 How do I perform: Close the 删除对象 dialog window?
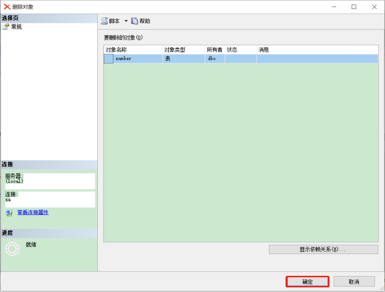(374, 7)
